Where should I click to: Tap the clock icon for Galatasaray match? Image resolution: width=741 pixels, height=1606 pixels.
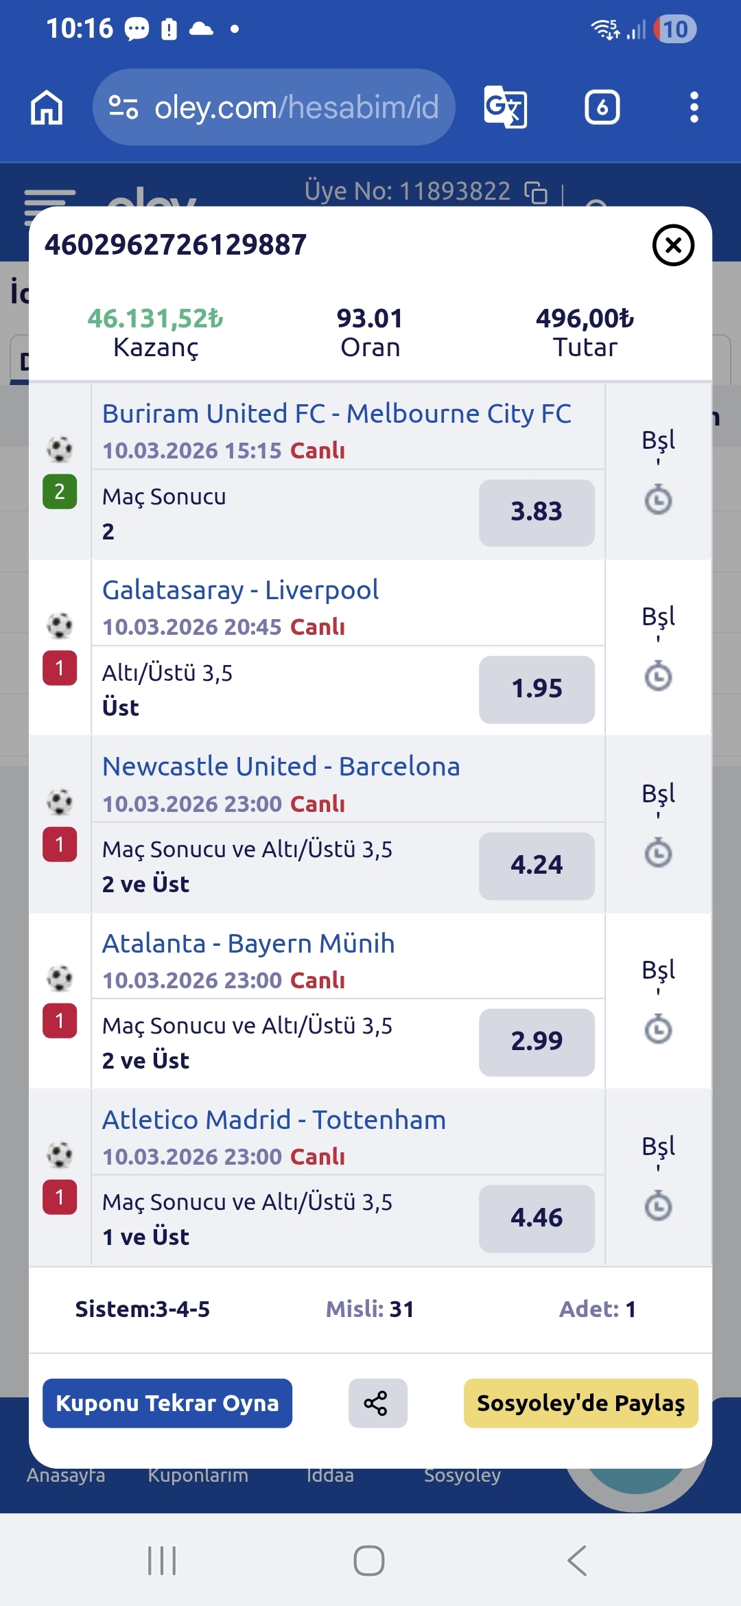658,676
